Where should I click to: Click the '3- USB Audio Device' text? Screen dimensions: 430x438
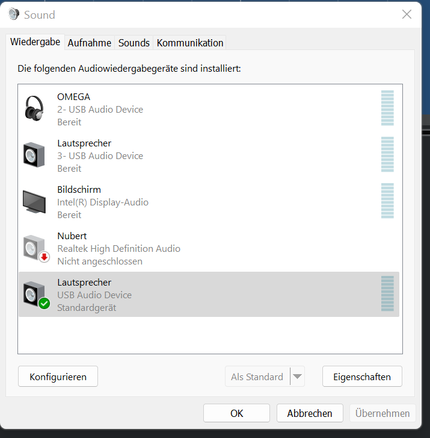(100, 155)
